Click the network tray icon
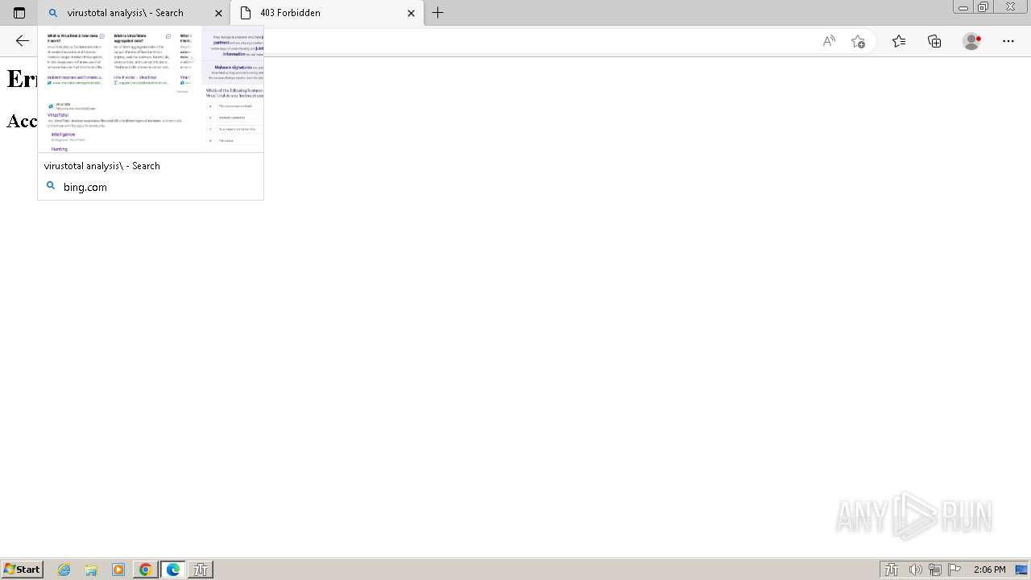1031x580 pixels. 935,570
